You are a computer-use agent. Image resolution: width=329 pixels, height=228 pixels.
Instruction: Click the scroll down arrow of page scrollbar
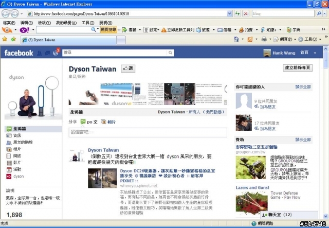(x=325, y=216)
